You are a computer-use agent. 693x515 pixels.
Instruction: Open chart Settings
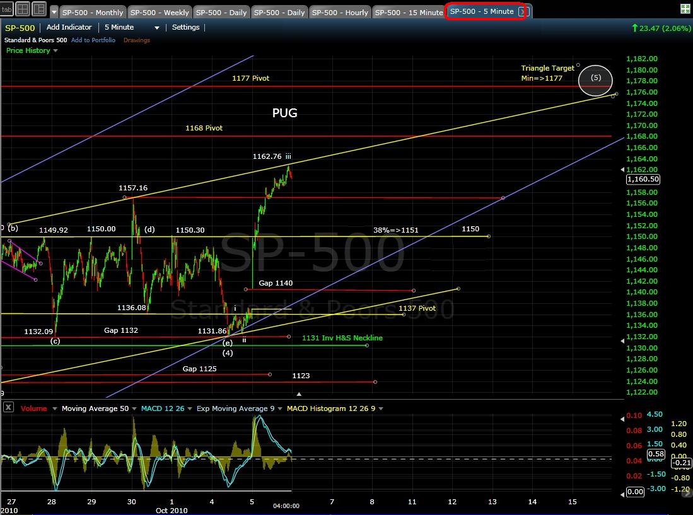(185, 27)
